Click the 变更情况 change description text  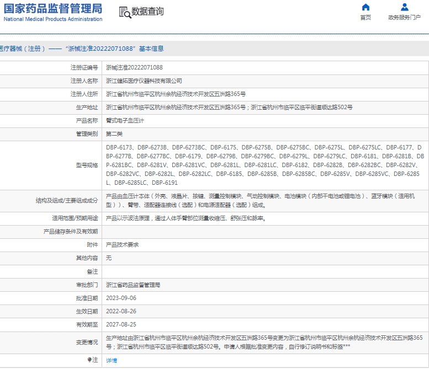pos(264,342)
